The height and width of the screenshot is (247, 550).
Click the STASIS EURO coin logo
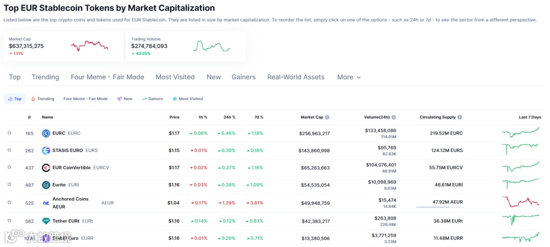(46, 150)
